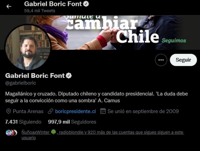Open the boricpresidente.cl website link
Image resolution: width=200 pixels, height=151 pixels.
coord(75,111)
